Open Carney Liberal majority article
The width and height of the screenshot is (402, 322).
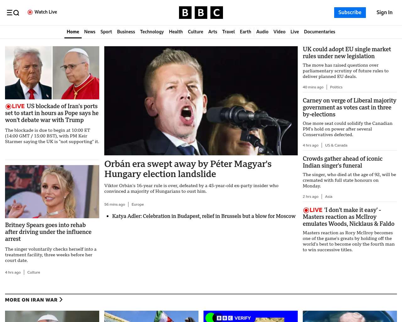349,107
